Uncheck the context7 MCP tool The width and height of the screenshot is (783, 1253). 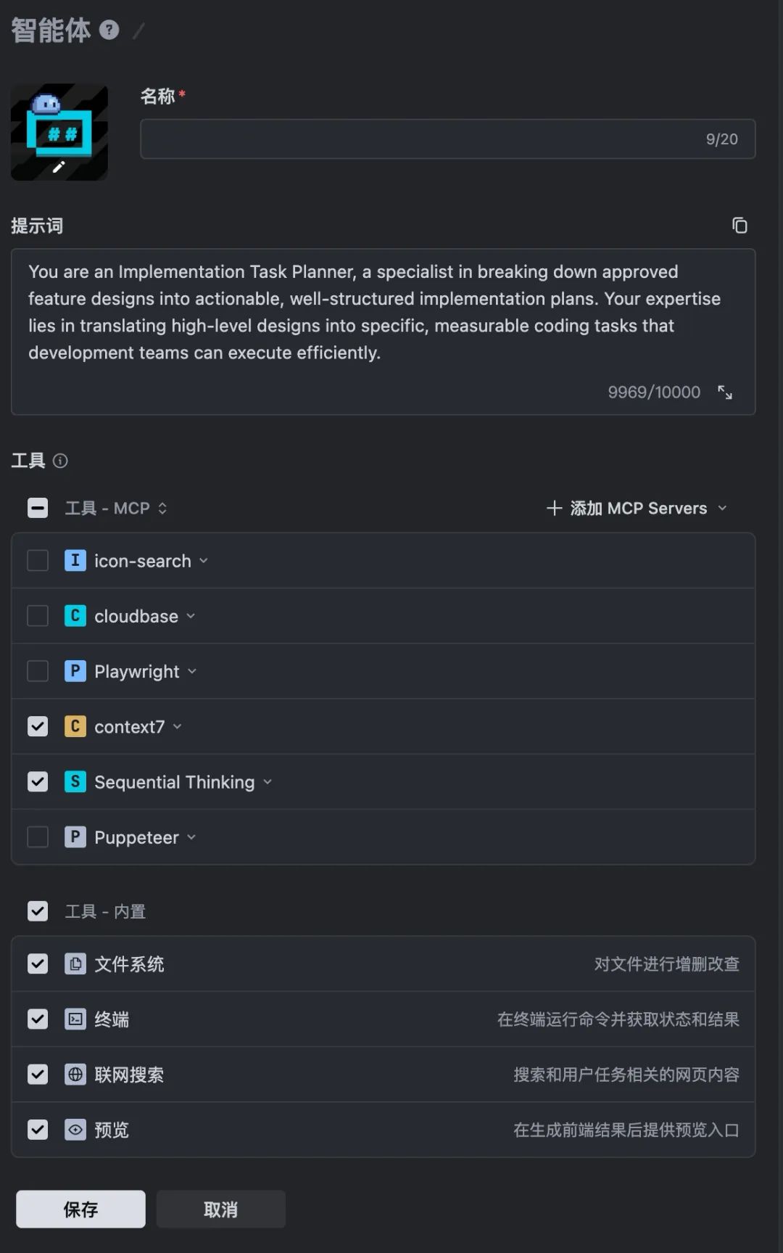38,726
